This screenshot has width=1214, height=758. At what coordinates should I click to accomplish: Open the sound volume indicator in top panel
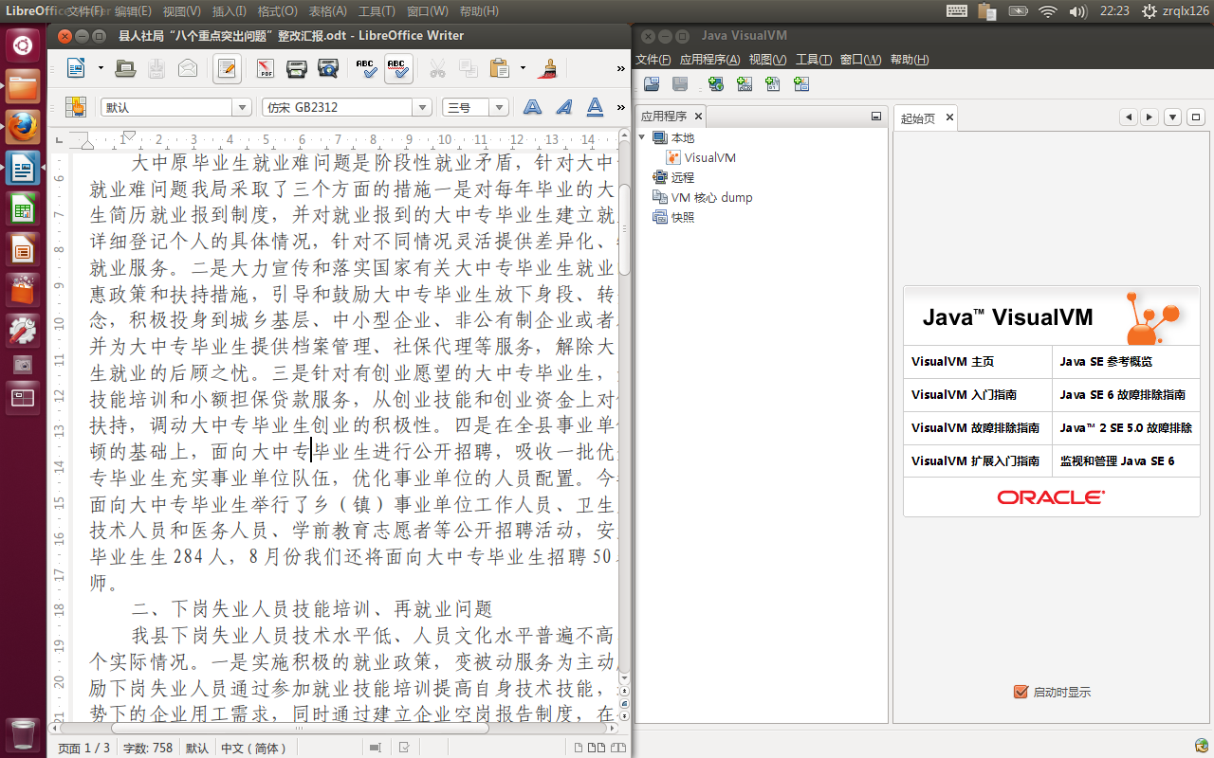pos(1077,11)
